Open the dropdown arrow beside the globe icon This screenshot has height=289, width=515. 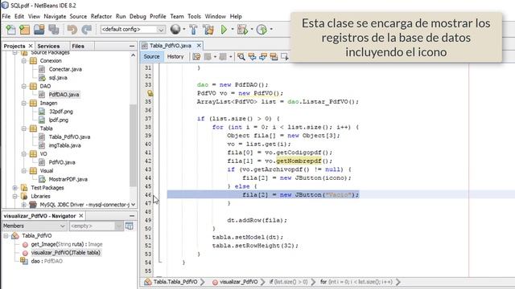click(184, 30)
